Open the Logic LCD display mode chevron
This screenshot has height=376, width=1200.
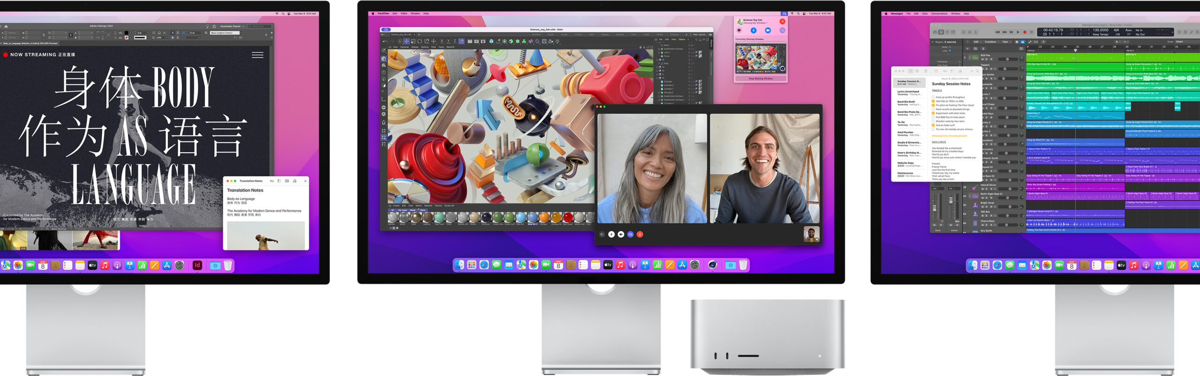pos(1172,32)
